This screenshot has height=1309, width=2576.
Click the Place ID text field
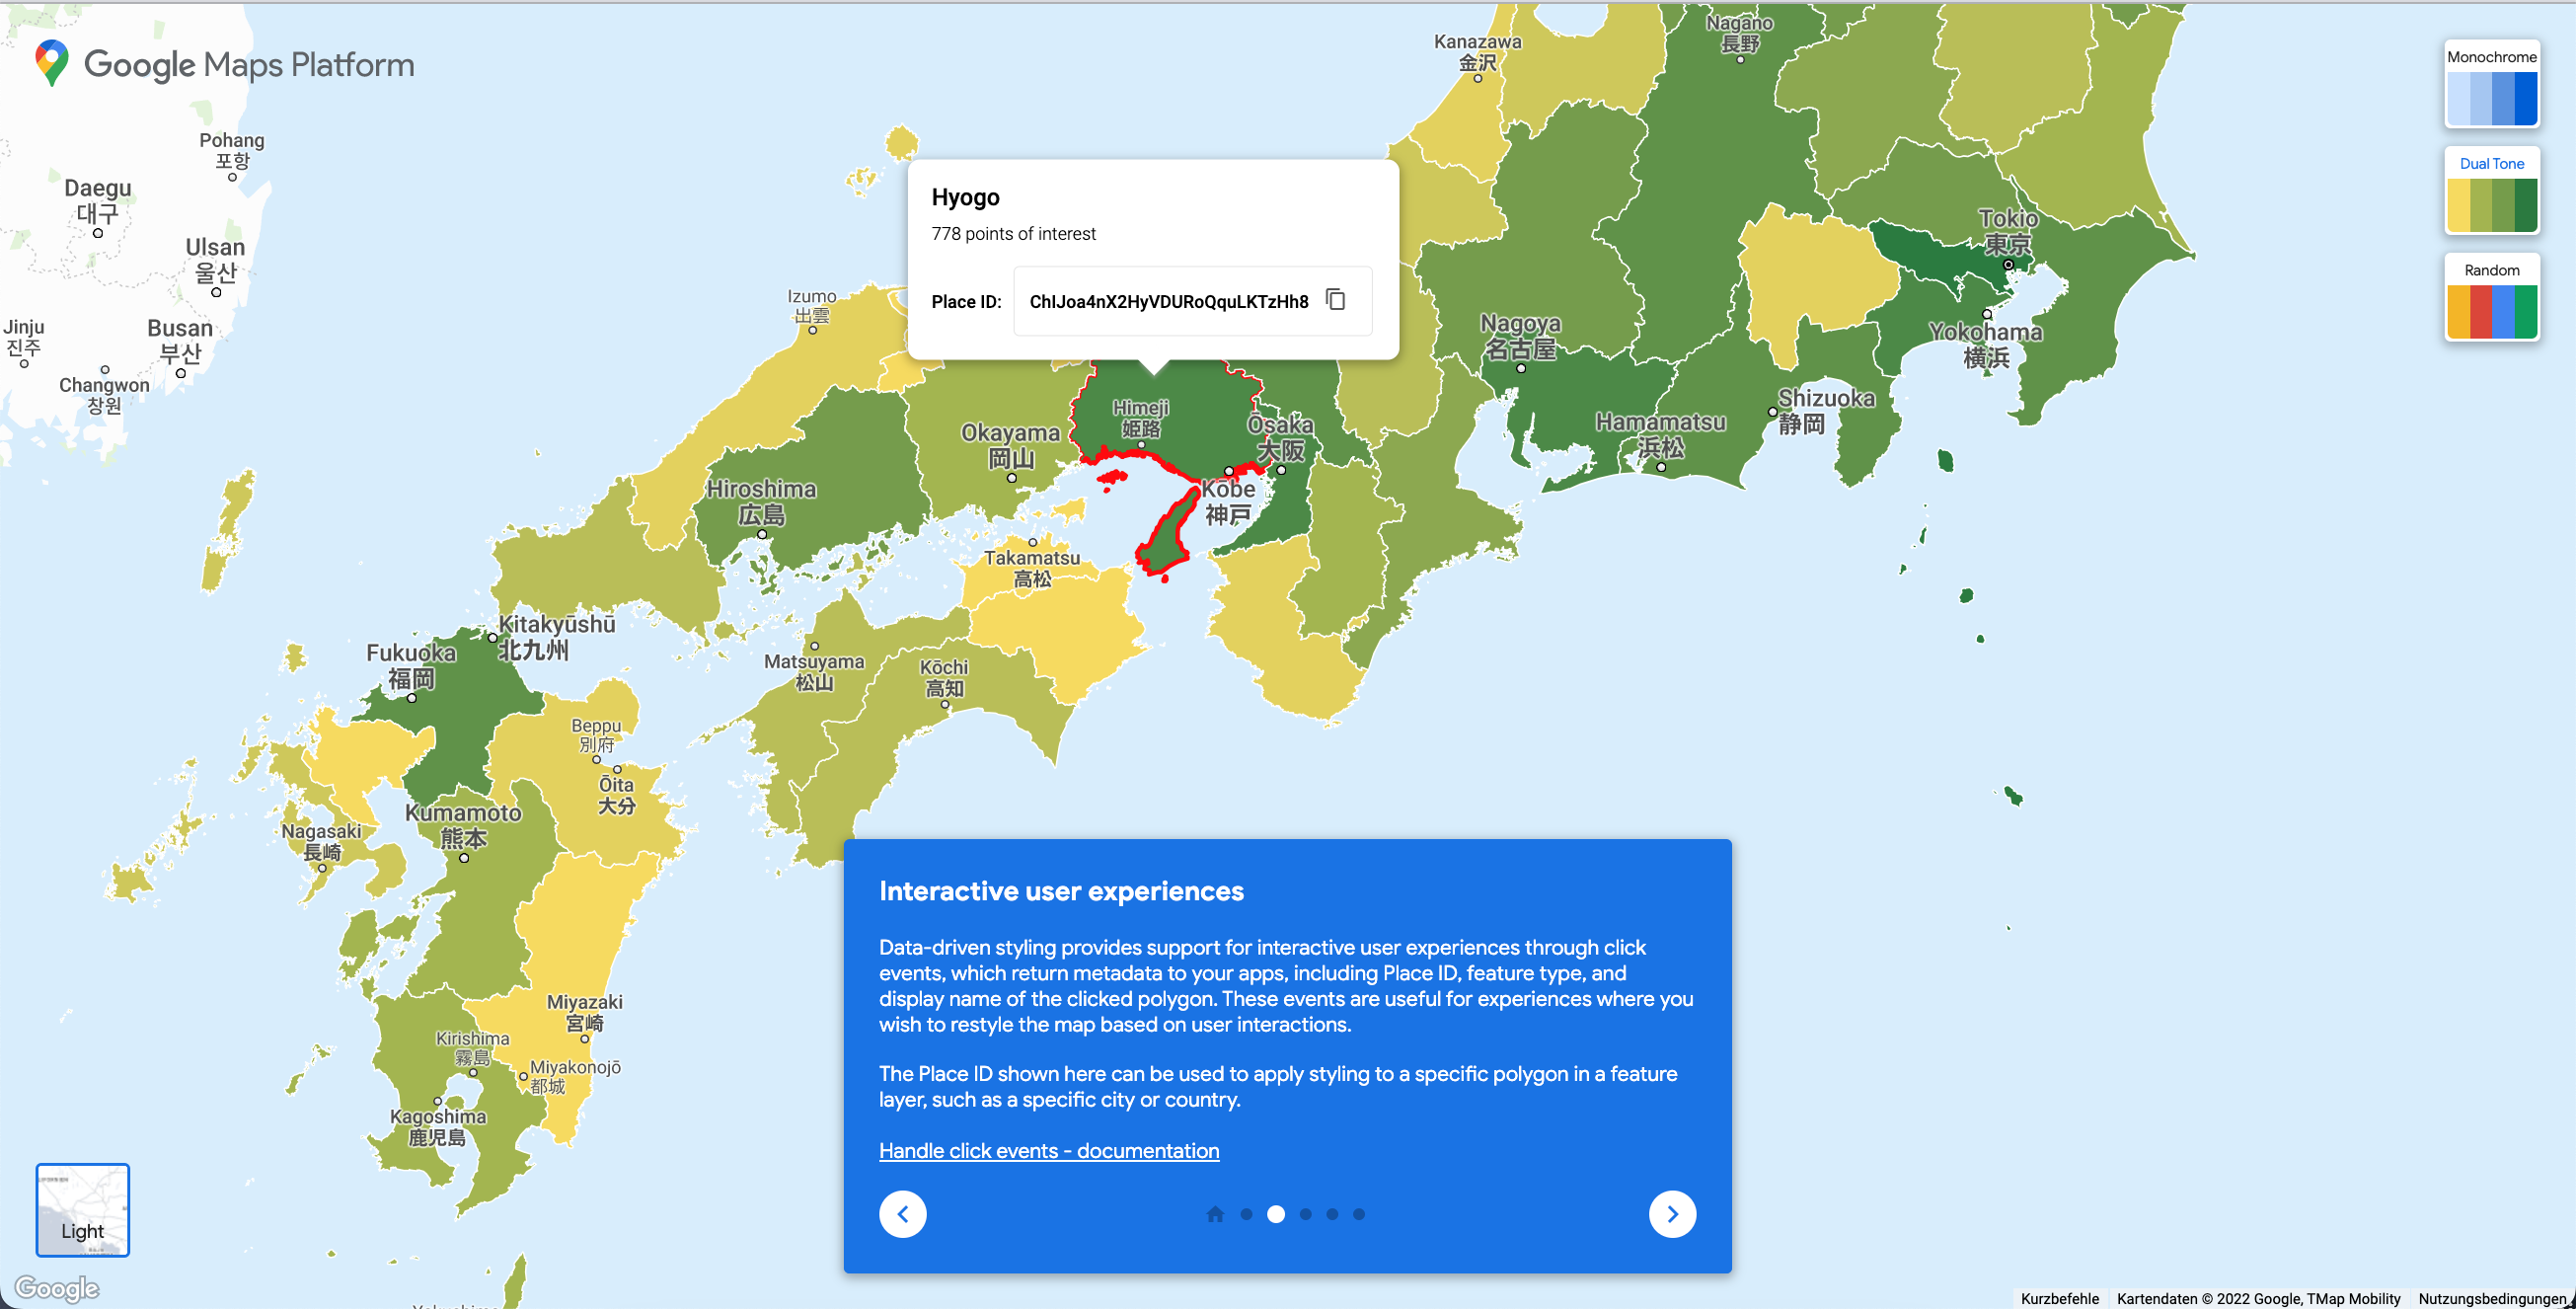click(1168, 301)
